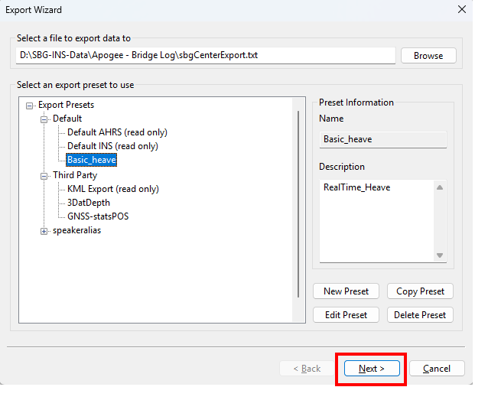The height and width of the screenshot is (400, 488).
Task: Select the 3DatDepth preset
Action: coord(89,203)
